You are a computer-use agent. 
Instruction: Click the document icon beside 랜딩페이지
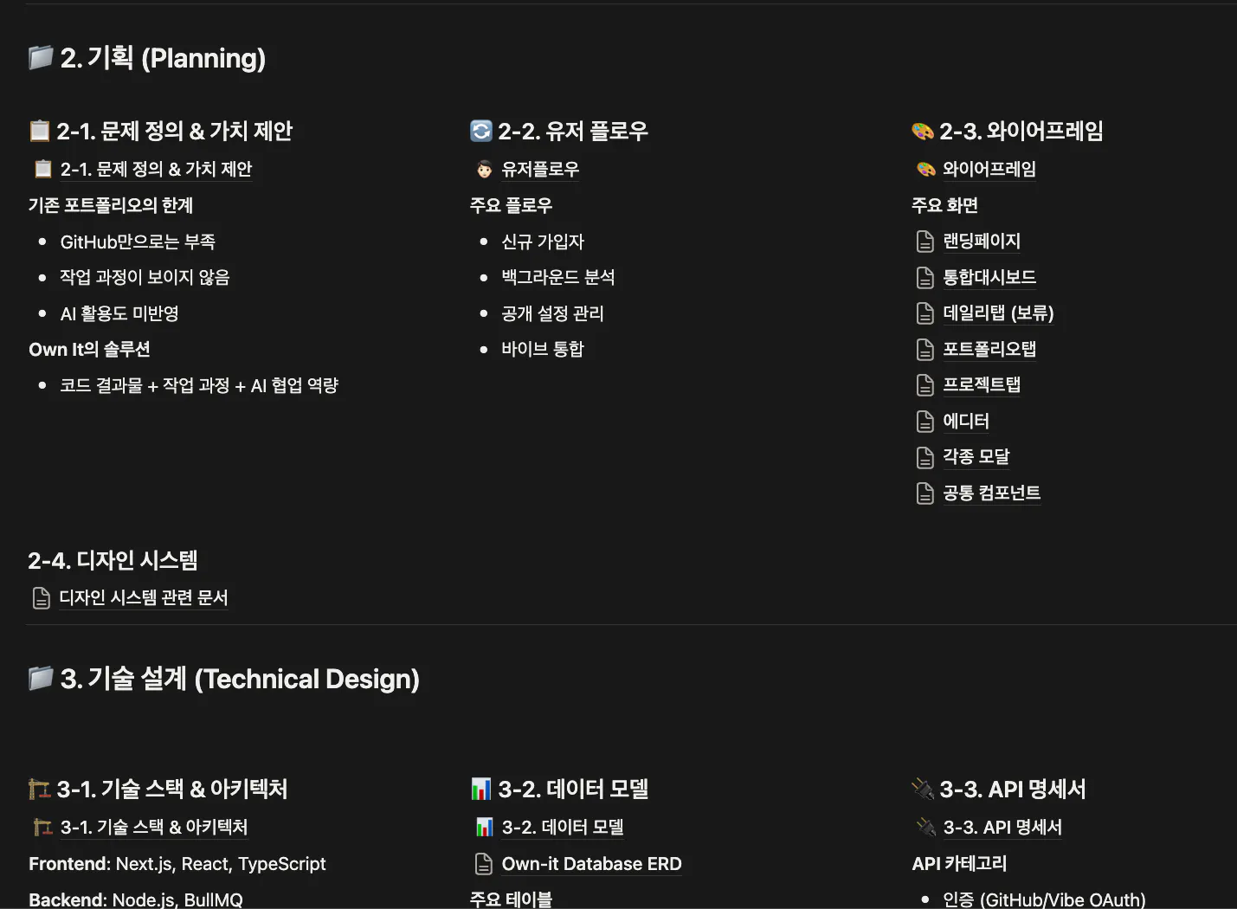coord(925,242)
